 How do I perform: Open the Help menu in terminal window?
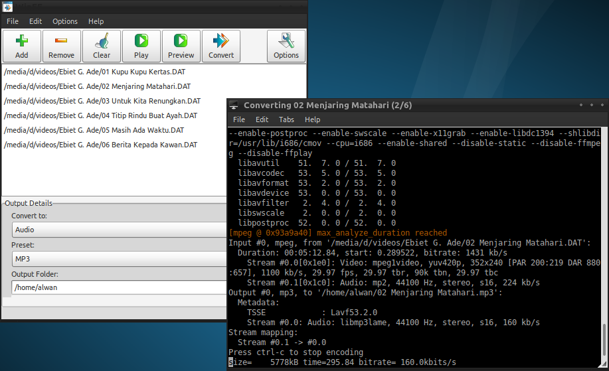click(312, 119)
